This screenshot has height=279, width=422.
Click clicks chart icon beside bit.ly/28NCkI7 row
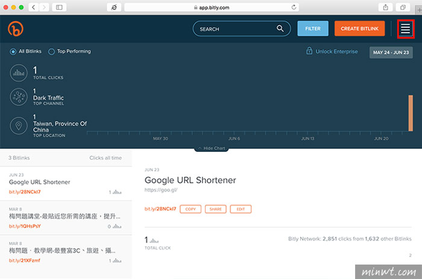tap(117, 192)
